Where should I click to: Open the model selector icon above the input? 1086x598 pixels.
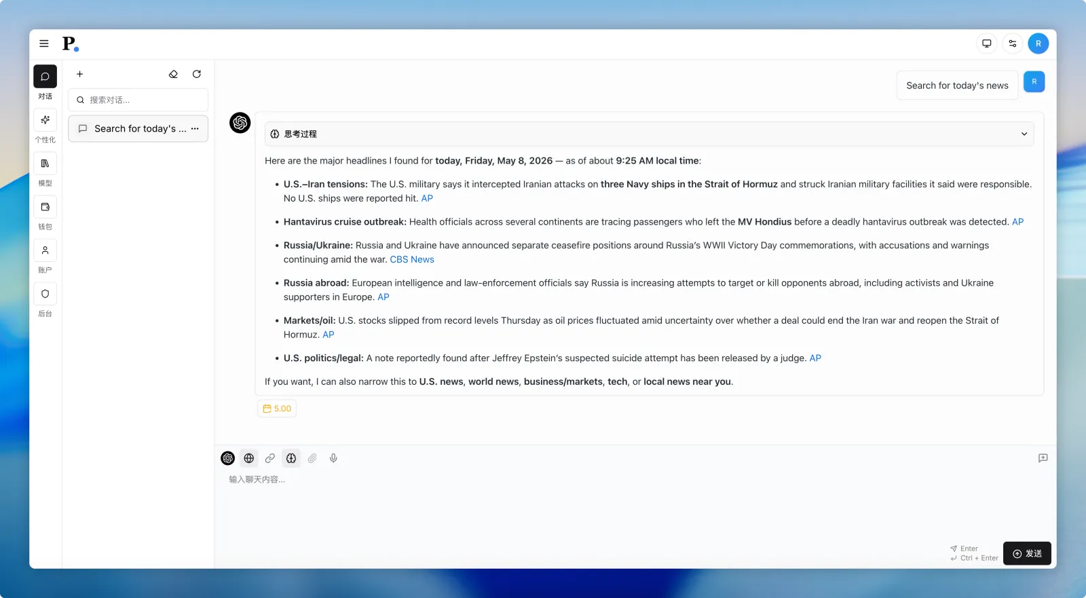[228, 458]
